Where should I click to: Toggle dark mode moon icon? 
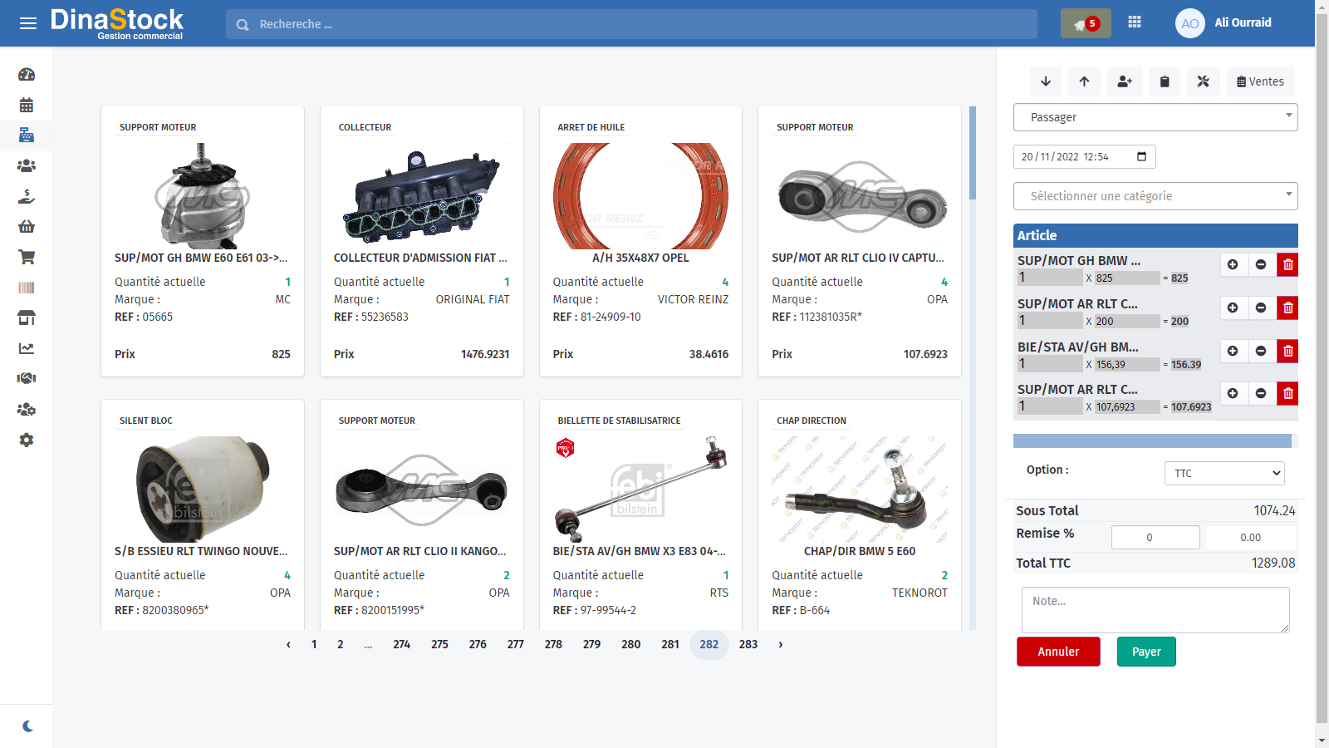(x=27, y=726)
